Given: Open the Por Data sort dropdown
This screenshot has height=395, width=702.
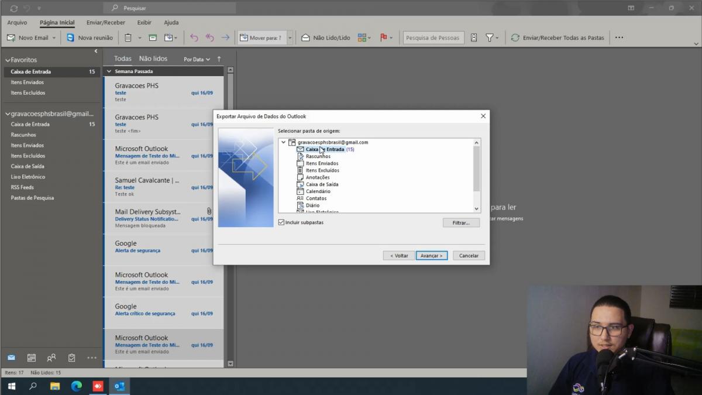Looking at the screenshot, I should (197, 59).
